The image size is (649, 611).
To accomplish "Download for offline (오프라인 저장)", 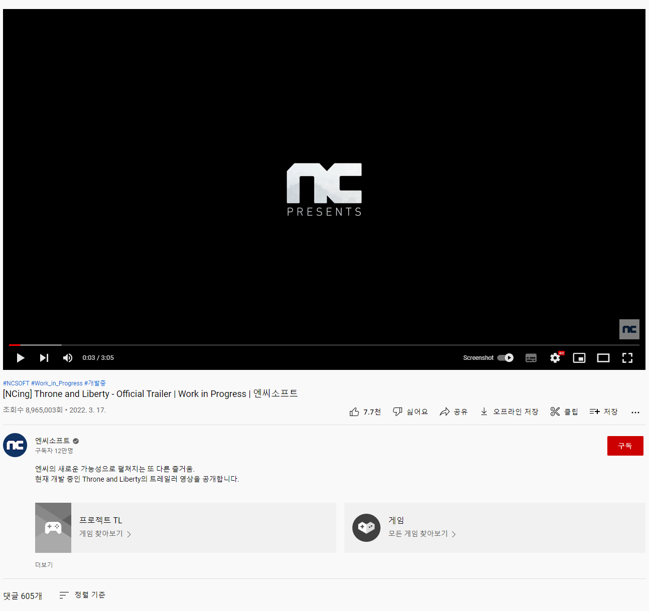I will (509, 412).
